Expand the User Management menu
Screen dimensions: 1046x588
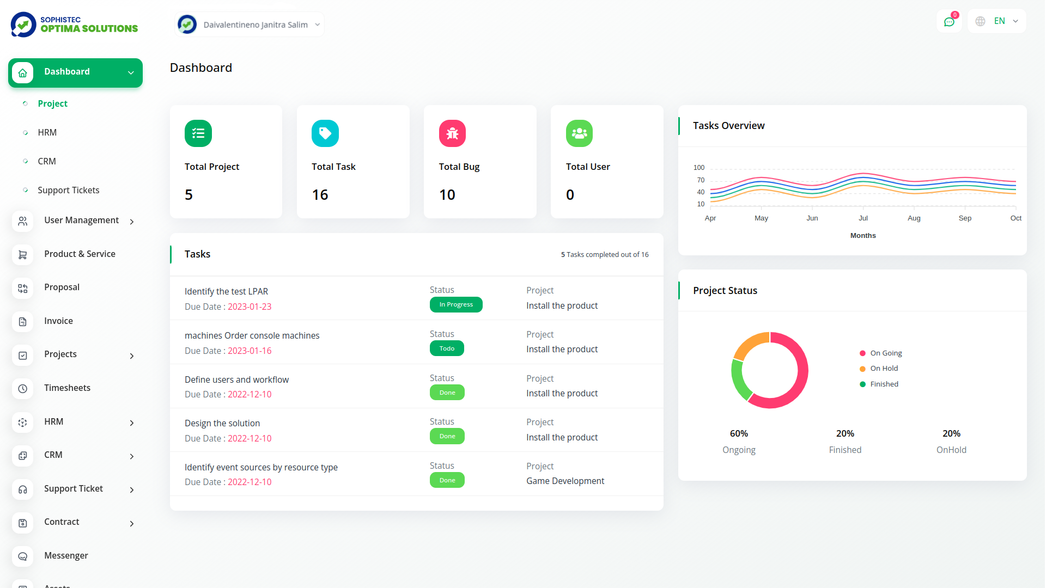click(x=82, y=220)
